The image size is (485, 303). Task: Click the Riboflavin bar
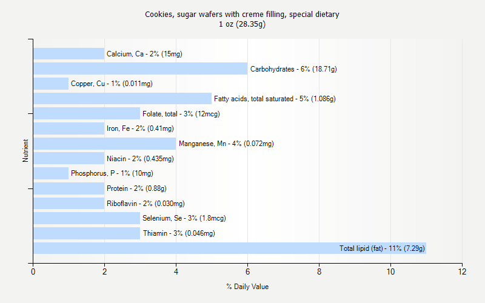coord(69,203)
